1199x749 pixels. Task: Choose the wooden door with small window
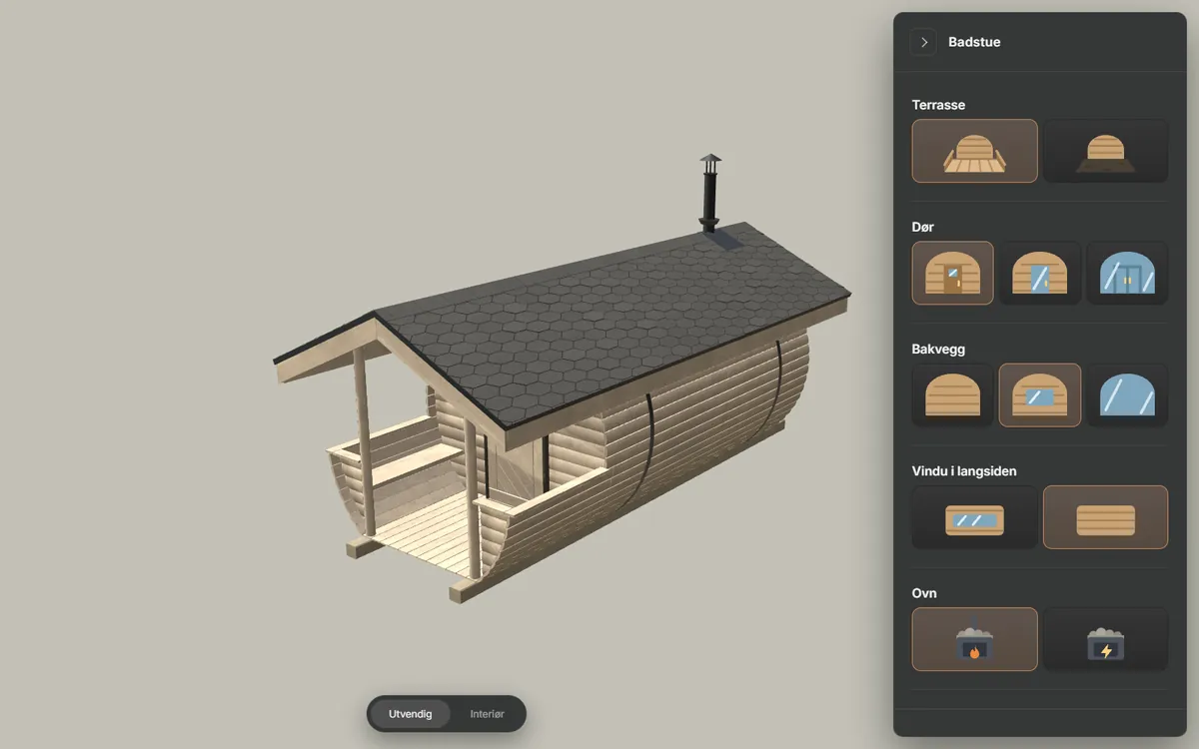point(952,273)
